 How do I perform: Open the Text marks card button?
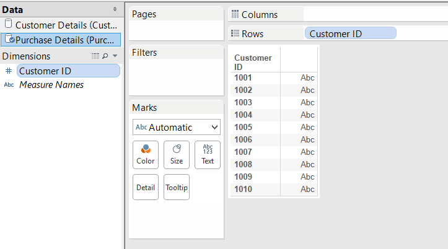pyautogui.click(x=208, y=155)
